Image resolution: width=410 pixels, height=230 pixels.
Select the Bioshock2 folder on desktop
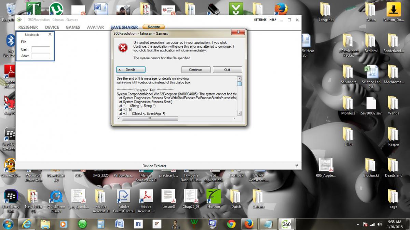371,168
